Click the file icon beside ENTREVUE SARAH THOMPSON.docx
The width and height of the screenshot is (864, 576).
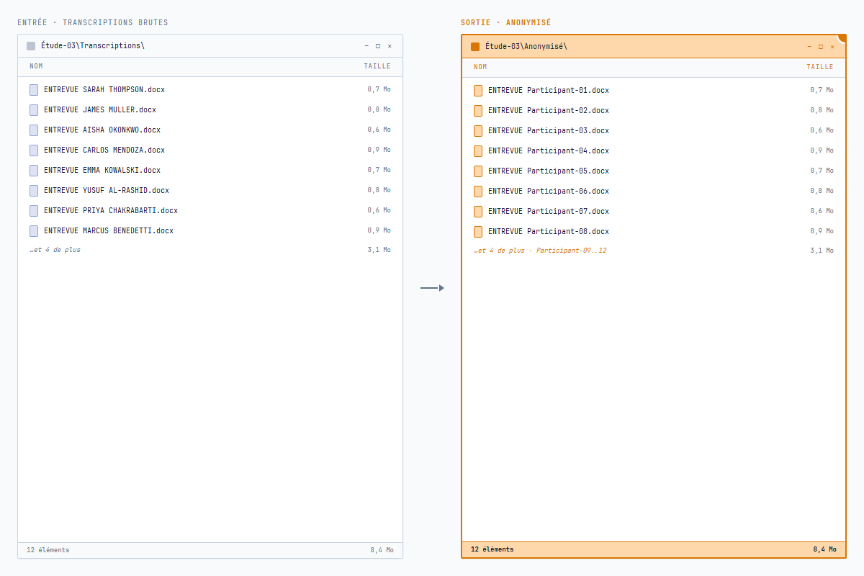34,90
